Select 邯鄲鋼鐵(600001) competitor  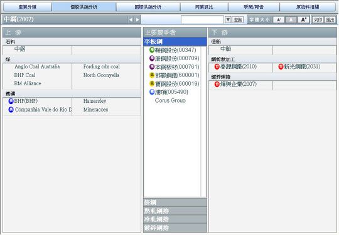point(177,75)
